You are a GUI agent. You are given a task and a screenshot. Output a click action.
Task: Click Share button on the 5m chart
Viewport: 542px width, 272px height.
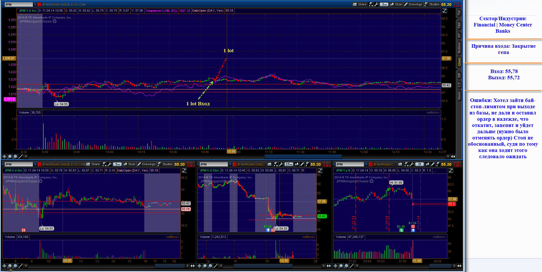click(x=93, y=164)
